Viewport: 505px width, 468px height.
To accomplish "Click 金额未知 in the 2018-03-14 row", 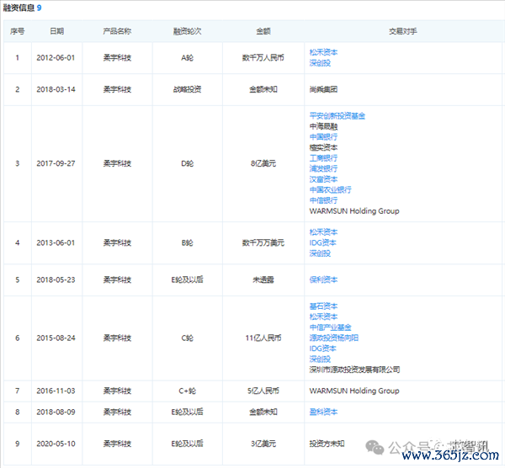I will click(x=263, y=89).
